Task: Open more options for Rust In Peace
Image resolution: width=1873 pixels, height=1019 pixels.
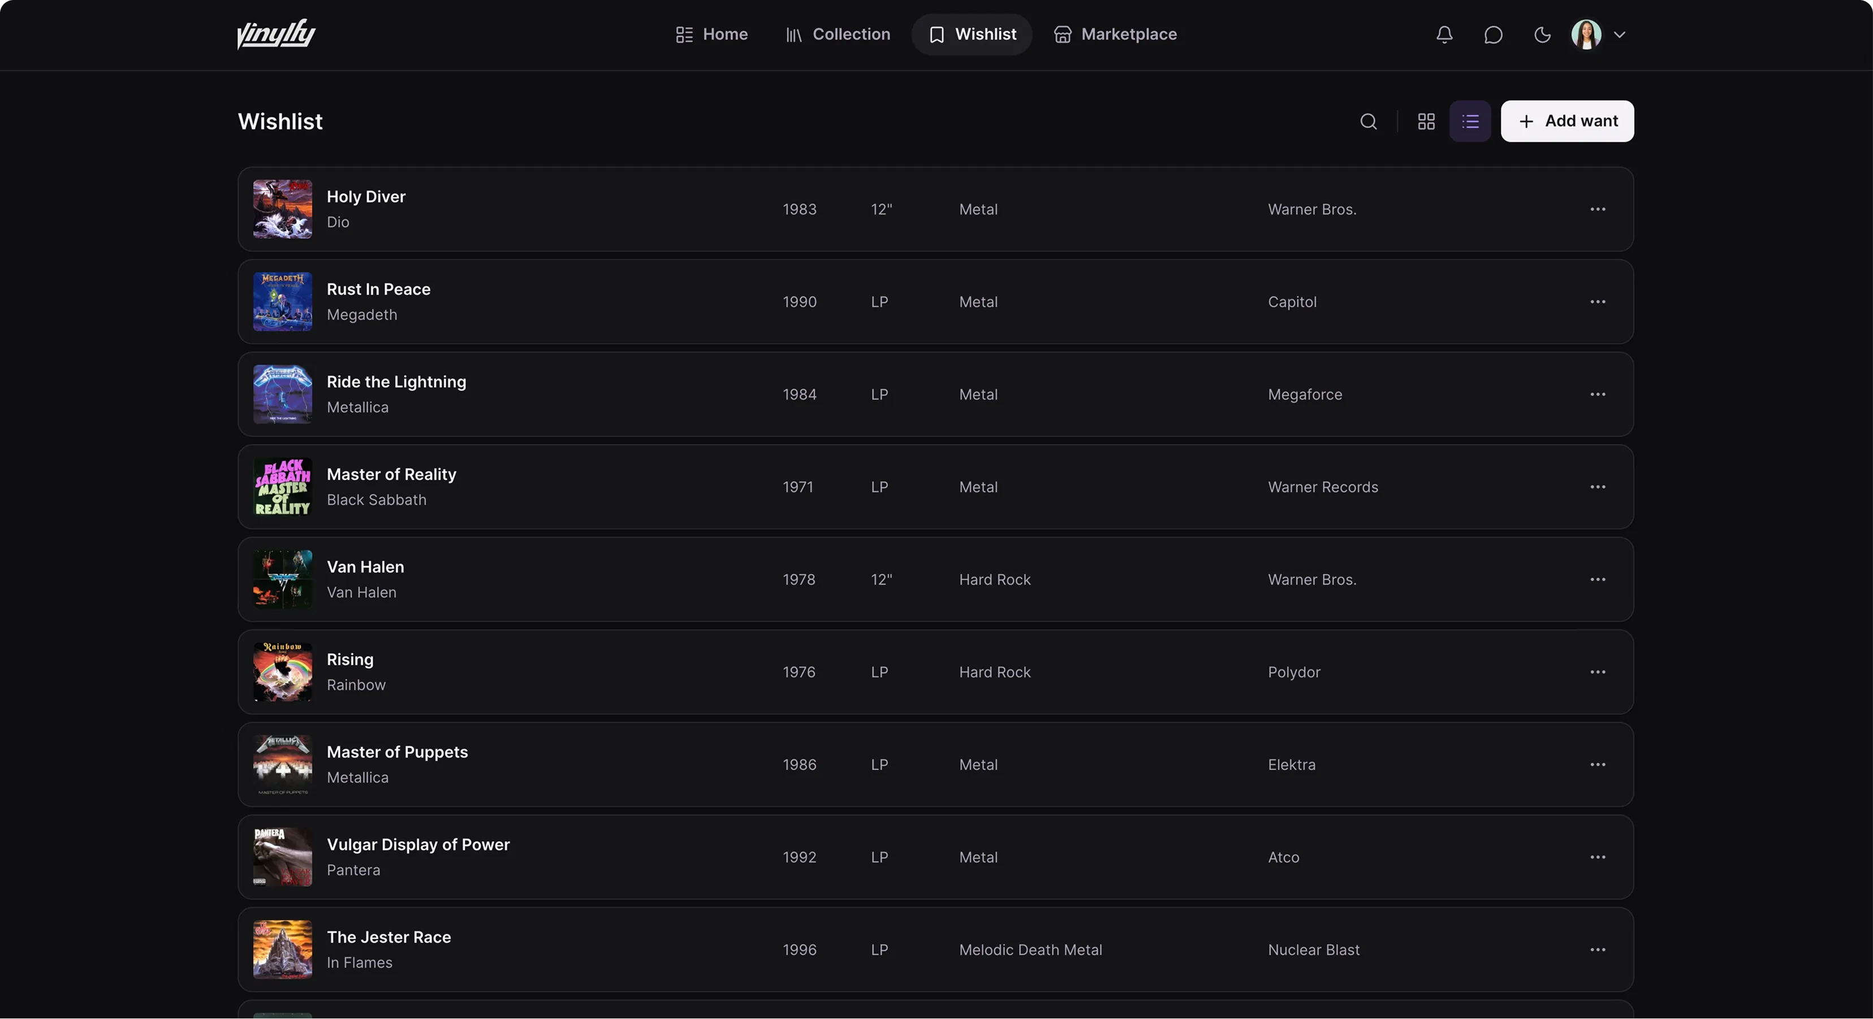Action: pyautogui.click(x=1598, y=302)
